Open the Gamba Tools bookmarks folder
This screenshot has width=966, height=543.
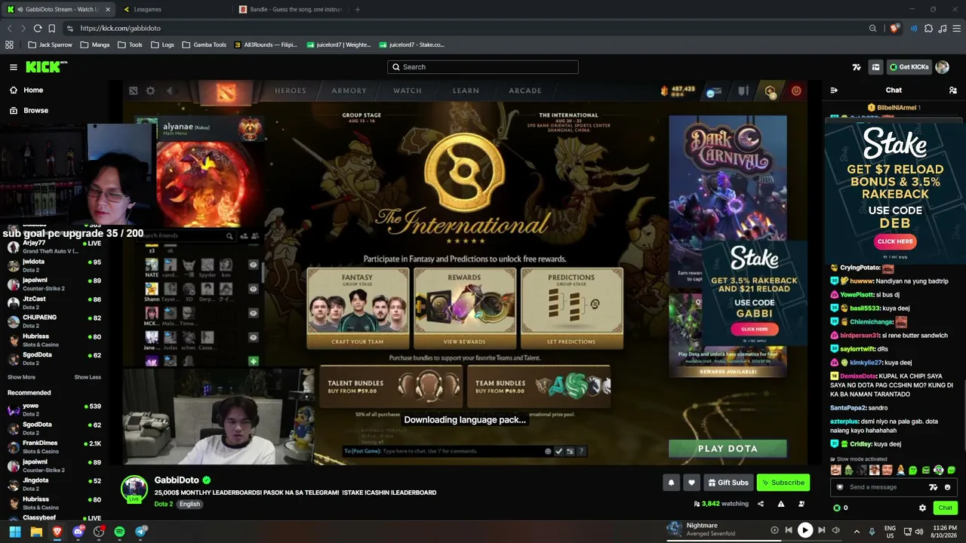coord(204,44)
